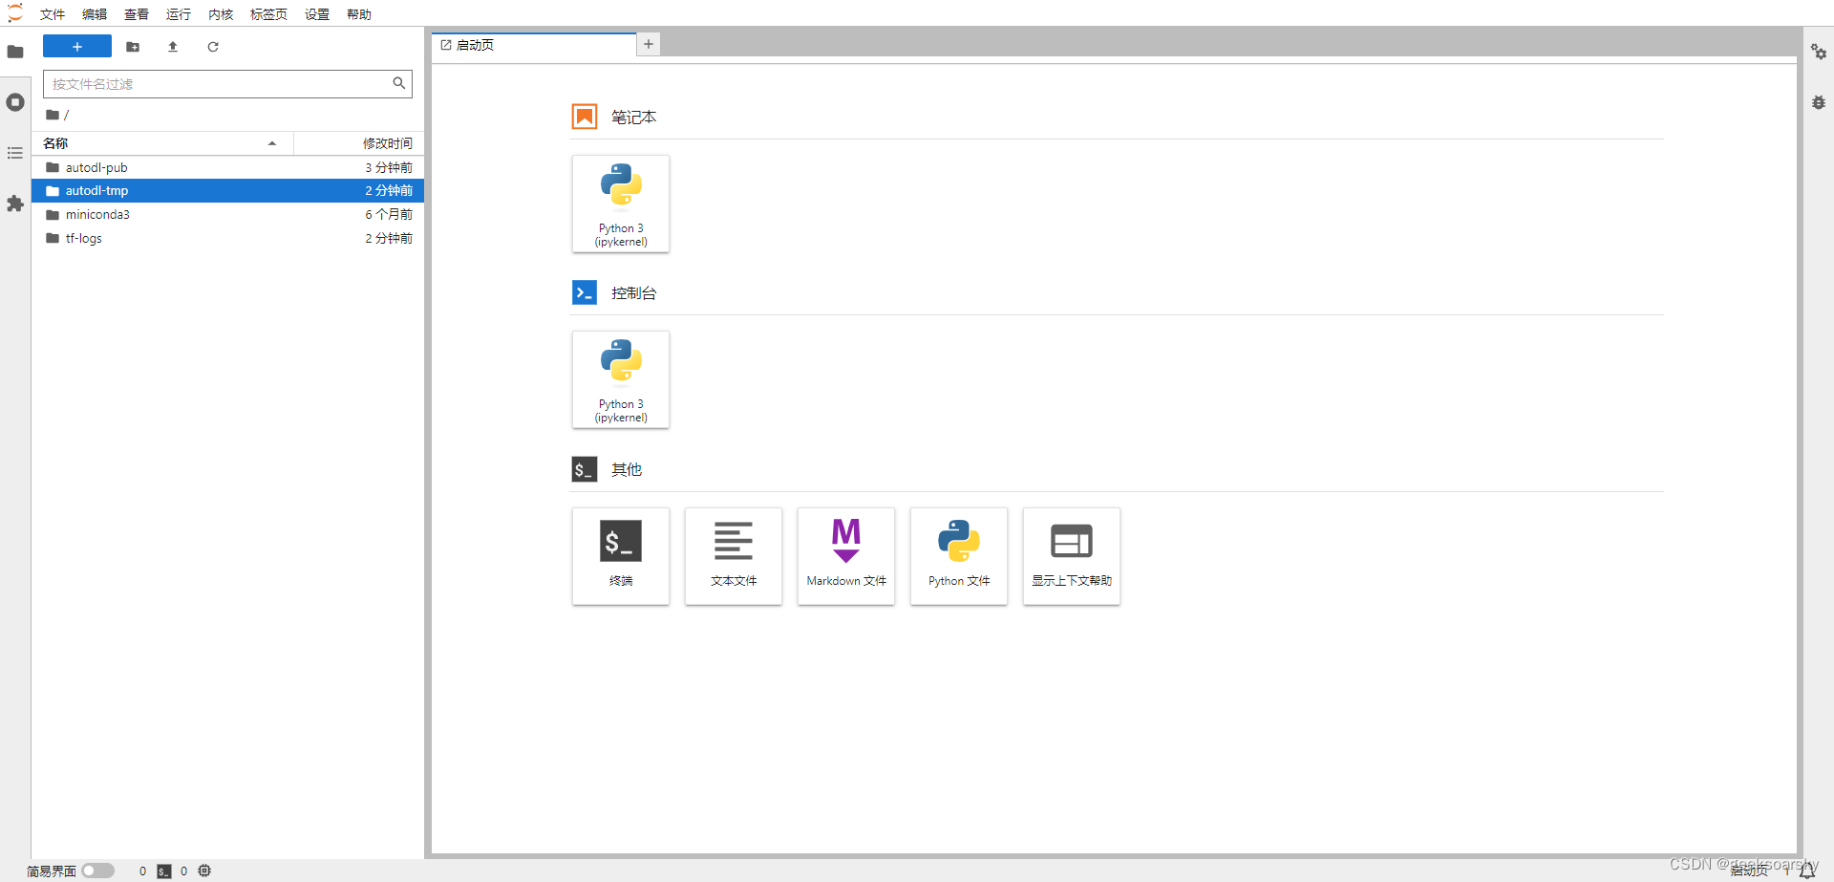
Task: Open the 文件 menu
Action: click(x=53, y=14)
